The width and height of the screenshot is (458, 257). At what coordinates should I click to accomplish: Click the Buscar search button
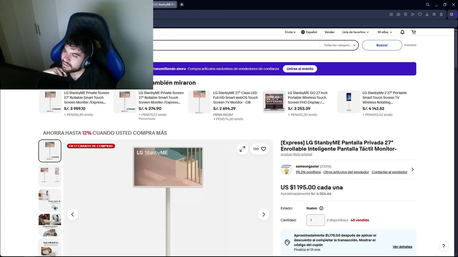coord(382,45)
